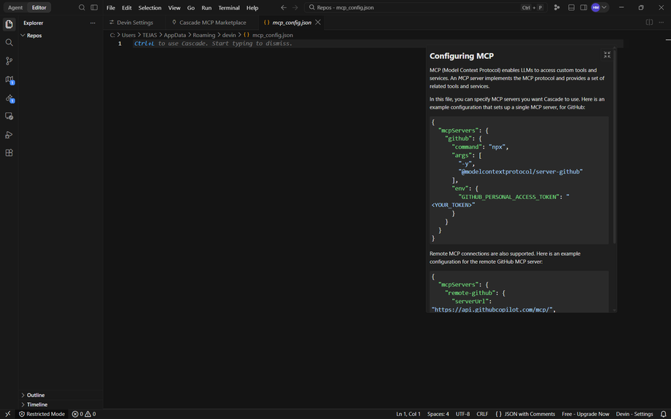Click Free - Upgrade Now
This screenshot has width=671, height=419.
tap(586, 414)
